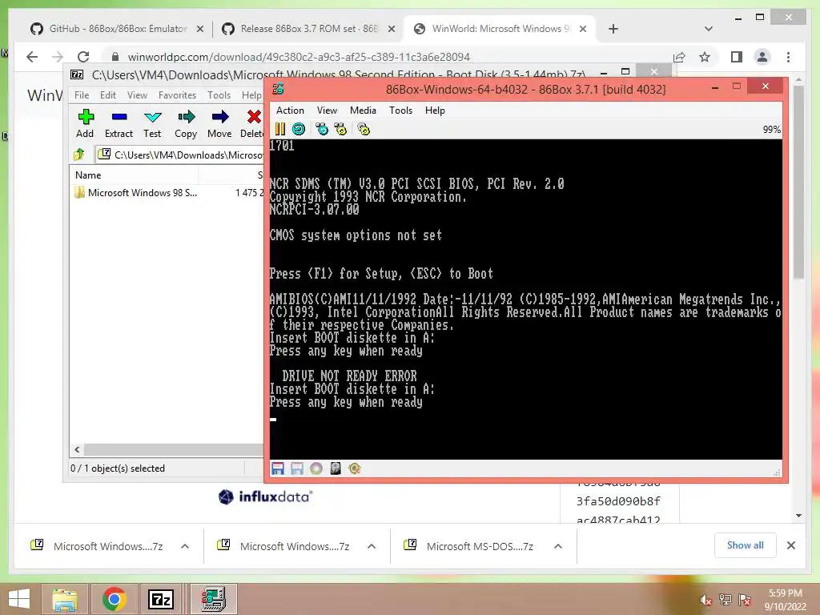This screenshot has width=820, height=615.
Task: Close the downloads bar
Action: pyautogui.click(x=790, y=545)
